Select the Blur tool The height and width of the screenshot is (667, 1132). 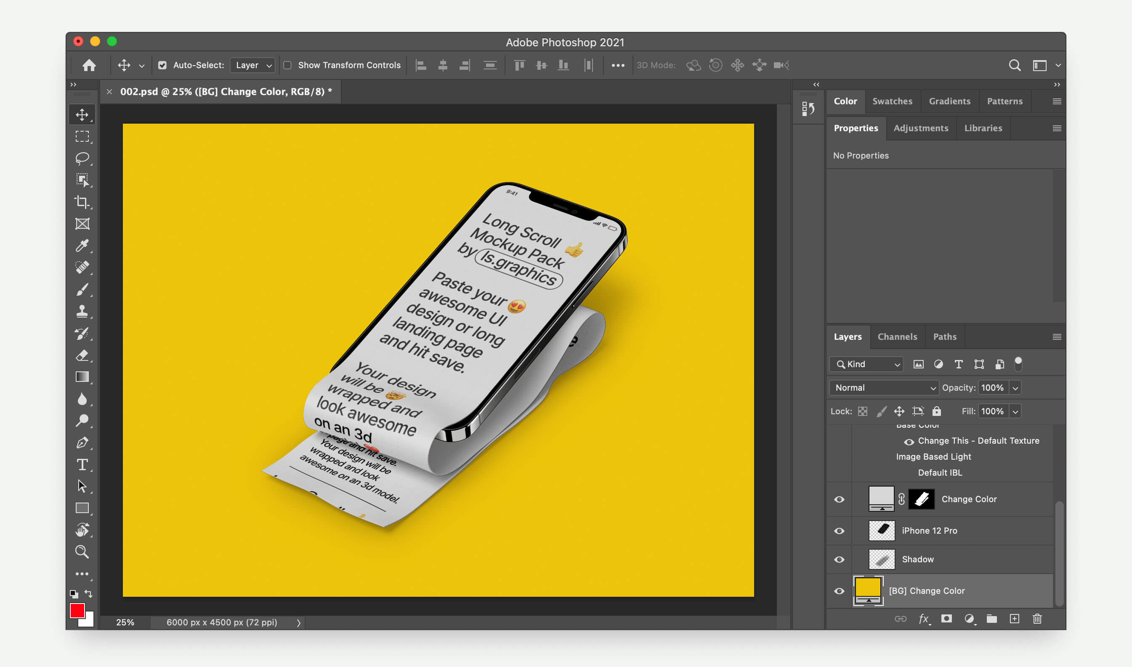(82, 399)
